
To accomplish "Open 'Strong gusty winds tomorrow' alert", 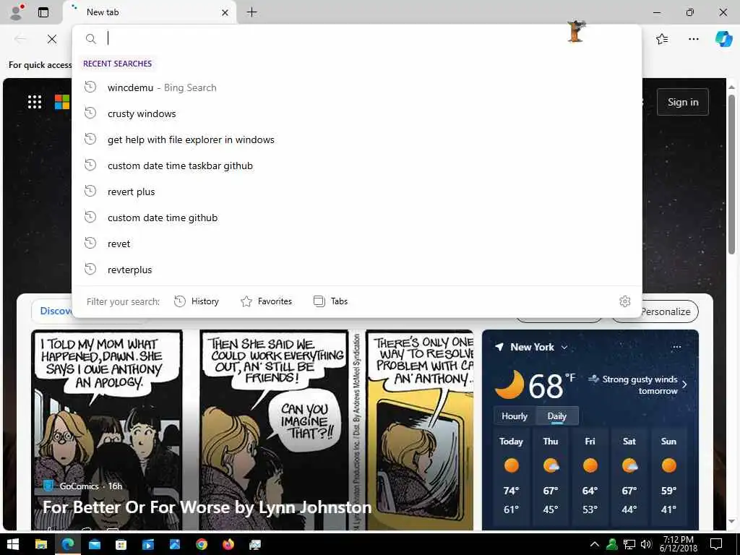I will (637, 385).
